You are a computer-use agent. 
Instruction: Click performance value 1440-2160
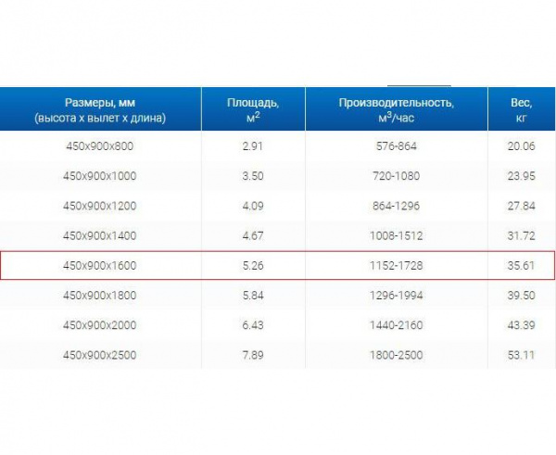(x=397, y=325)
